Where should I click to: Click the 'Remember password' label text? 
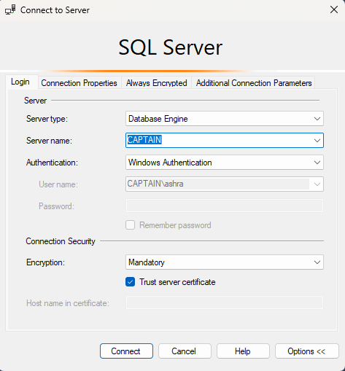[x=175, y=225]
